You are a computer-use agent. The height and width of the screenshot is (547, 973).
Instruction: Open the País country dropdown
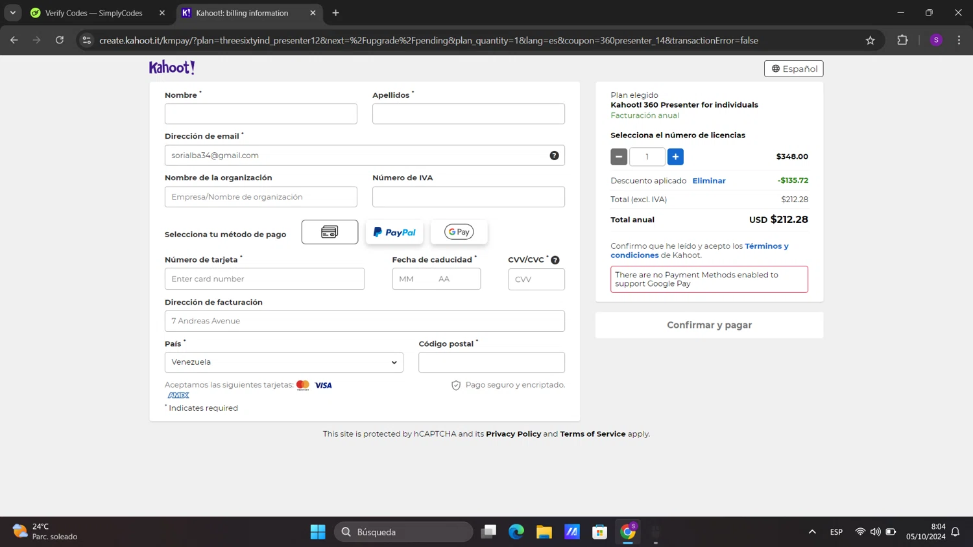(x=283, y=362)
